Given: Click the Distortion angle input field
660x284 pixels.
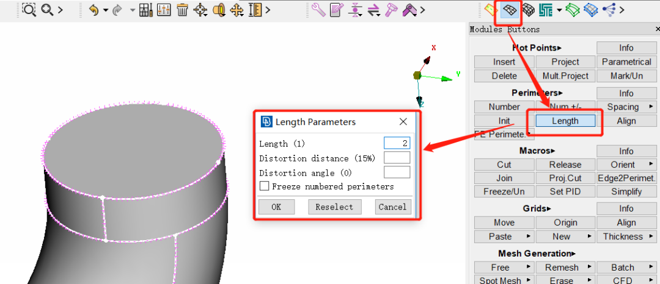Looking at the screenshot, I should click(x=397, y=172).
